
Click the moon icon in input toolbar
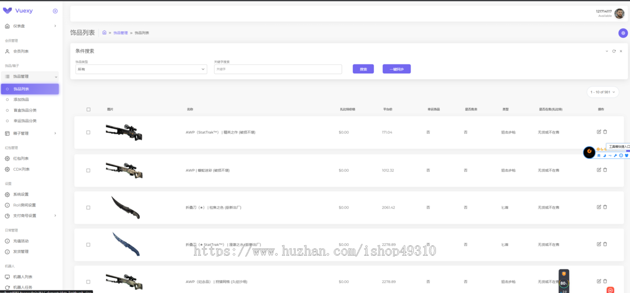pyautogui.click(x=604, y=156)
